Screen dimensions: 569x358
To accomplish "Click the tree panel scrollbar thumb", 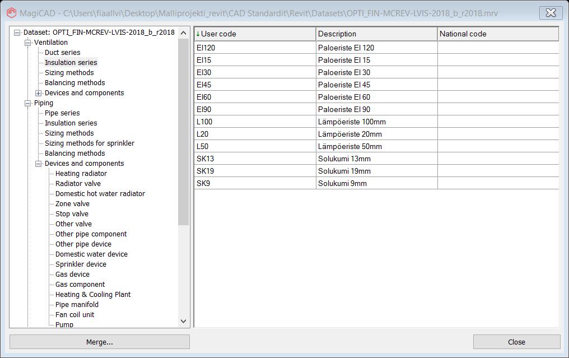I will [x=184, y=132].
